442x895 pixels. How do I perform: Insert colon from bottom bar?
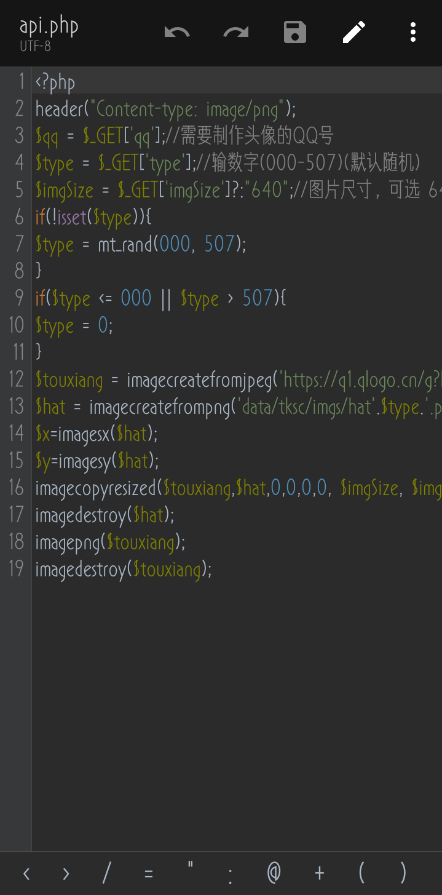point(231,873)
